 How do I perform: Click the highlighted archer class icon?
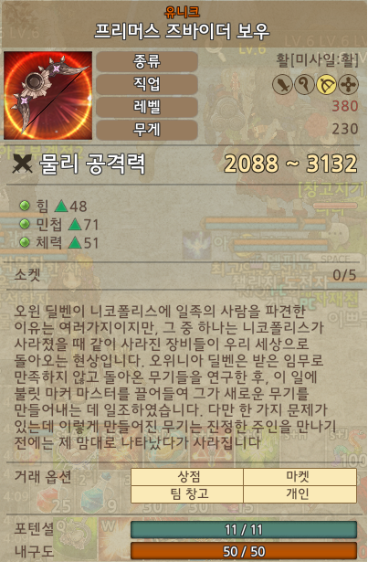326,85
